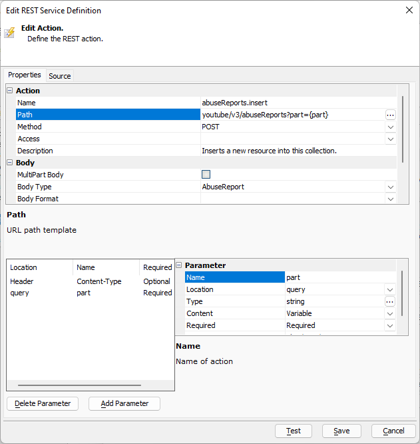Open Path editor ellipsis button
This screenshot has height=444, width=420.
[390, 115]
